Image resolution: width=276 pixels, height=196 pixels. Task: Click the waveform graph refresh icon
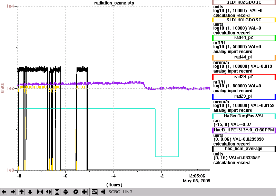pos(95,192)
